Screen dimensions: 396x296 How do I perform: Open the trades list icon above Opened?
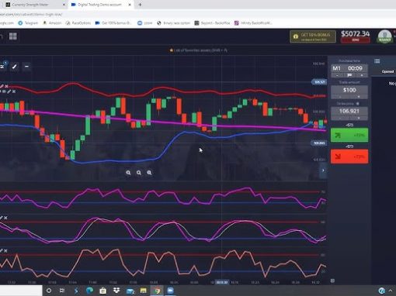point(377,61)
